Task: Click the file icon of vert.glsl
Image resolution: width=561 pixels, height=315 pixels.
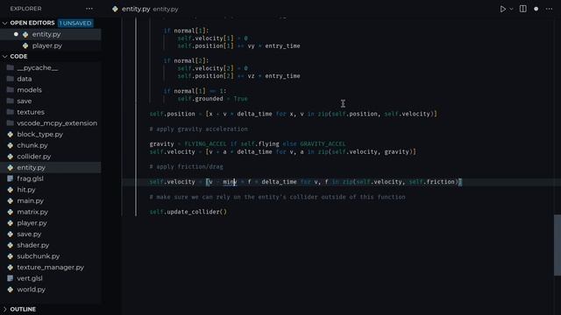Action: (x=10, y=278)
